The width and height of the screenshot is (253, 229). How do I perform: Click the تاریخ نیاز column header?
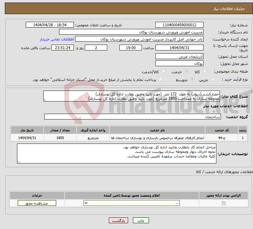point(27,130)
